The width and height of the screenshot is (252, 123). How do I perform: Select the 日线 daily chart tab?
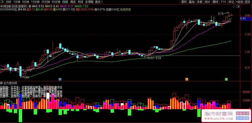(x=65, y=2)
